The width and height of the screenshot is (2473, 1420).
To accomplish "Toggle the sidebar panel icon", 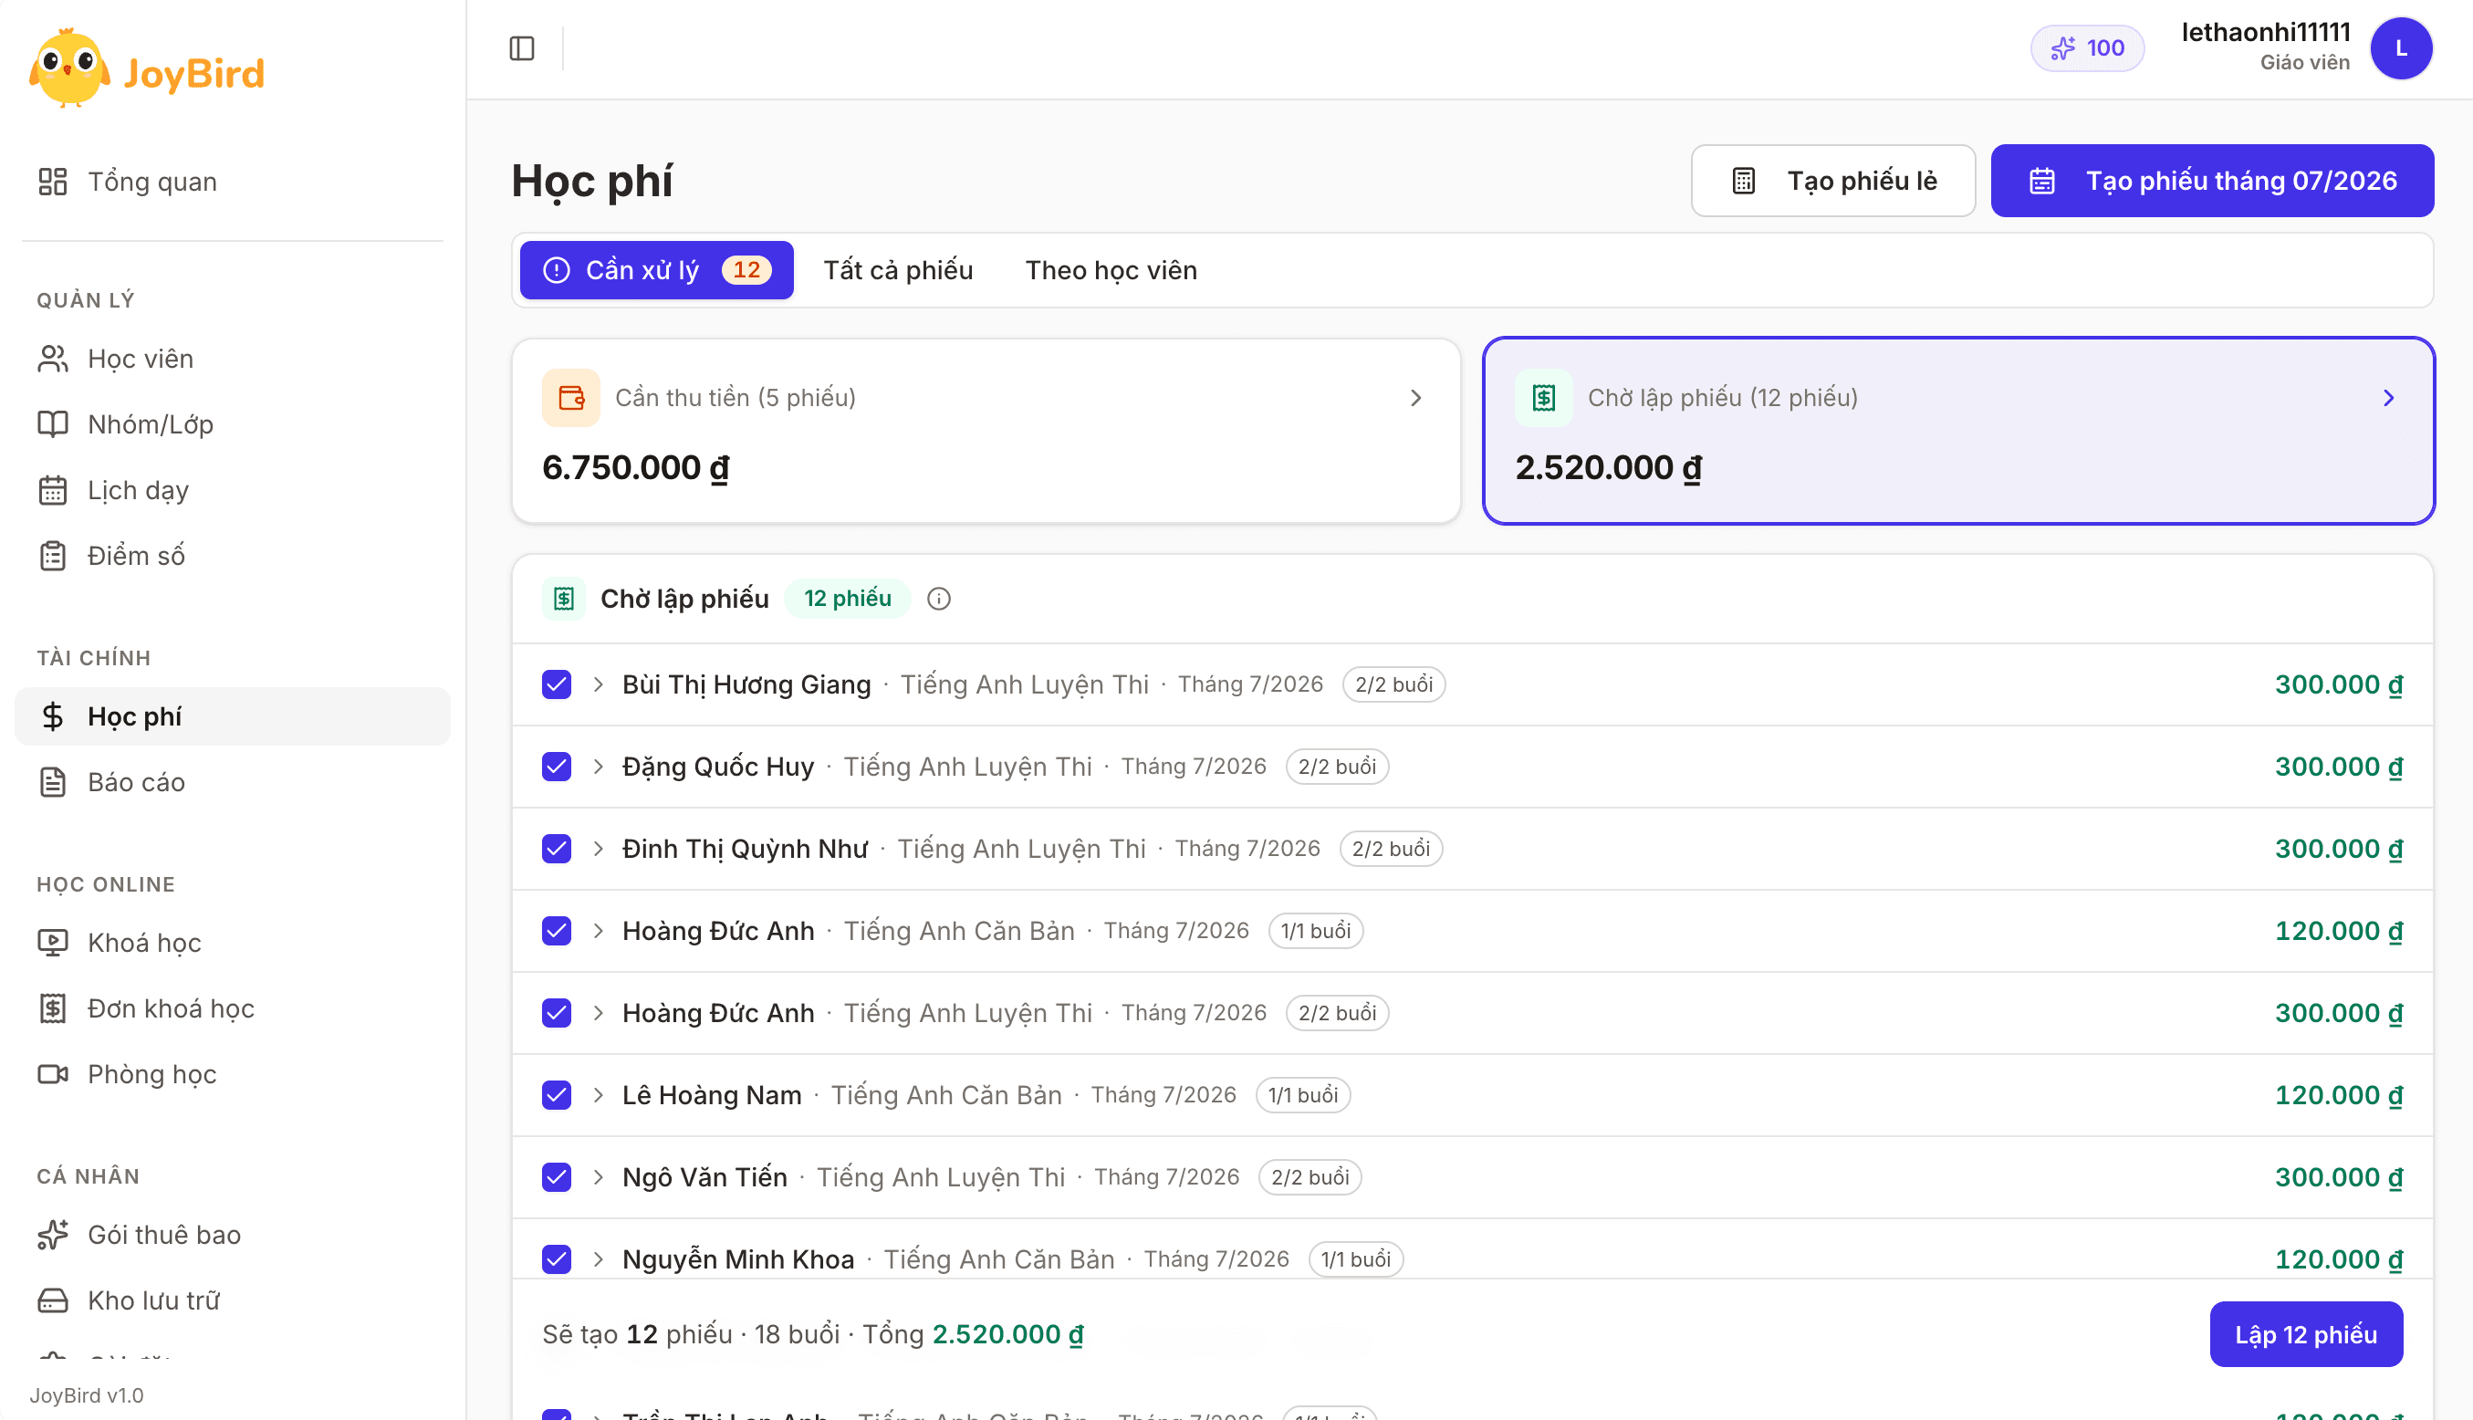I will point(522,47).
